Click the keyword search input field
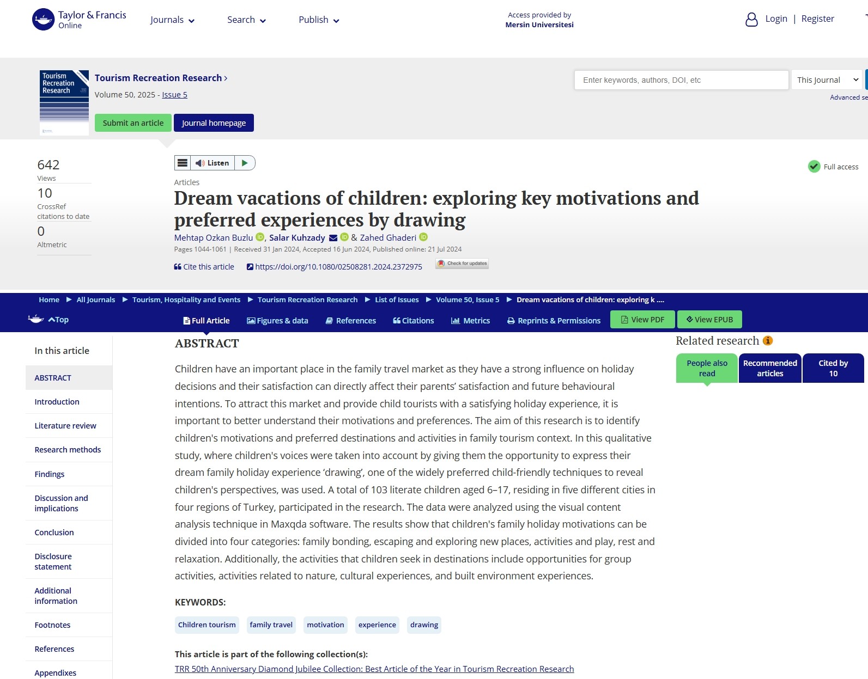This screenshot has height=679, width=868. pyautogui.click(x=681, y=80)
